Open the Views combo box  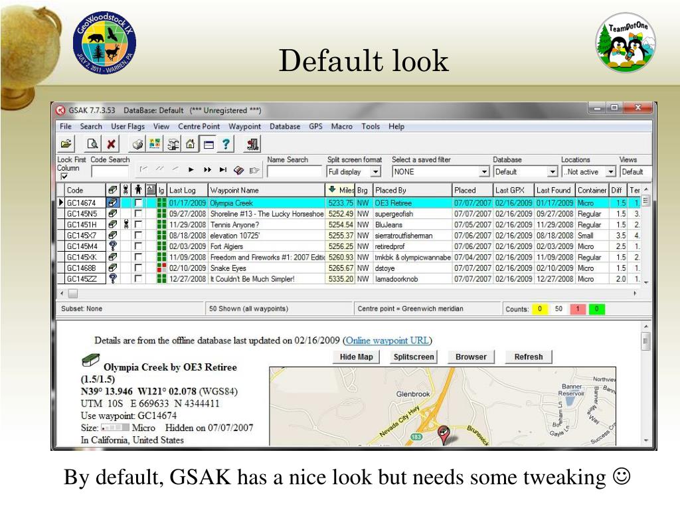pos(636,172)
